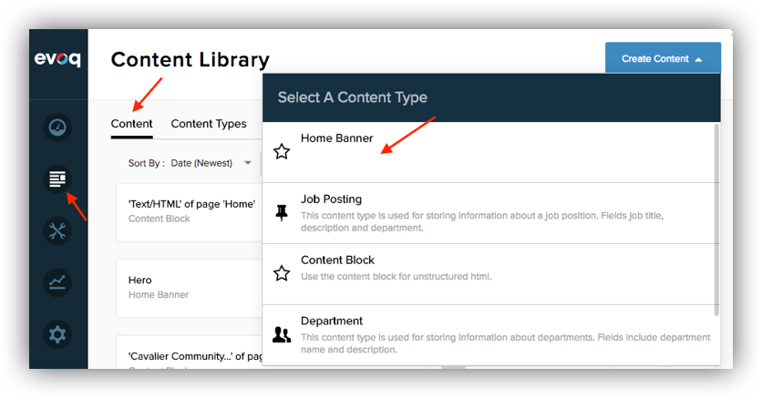The image size is (762, 398).
Task: Click the people icon beside Department
Action: pos(282,334)
